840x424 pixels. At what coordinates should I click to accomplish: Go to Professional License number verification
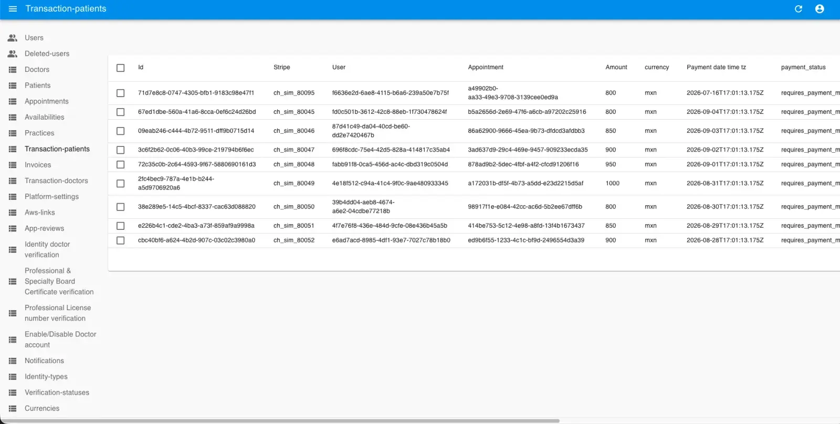(x=58, y=313)
